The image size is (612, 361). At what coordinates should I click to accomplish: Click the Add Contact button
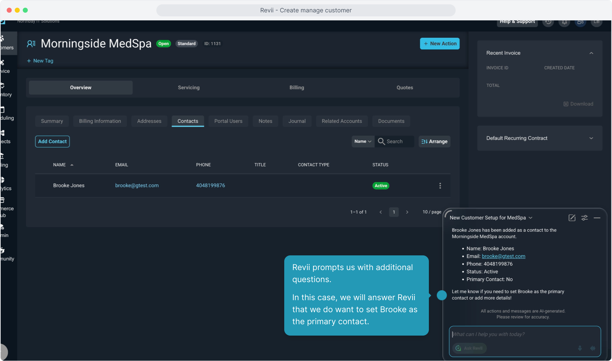tap(53, 141)
